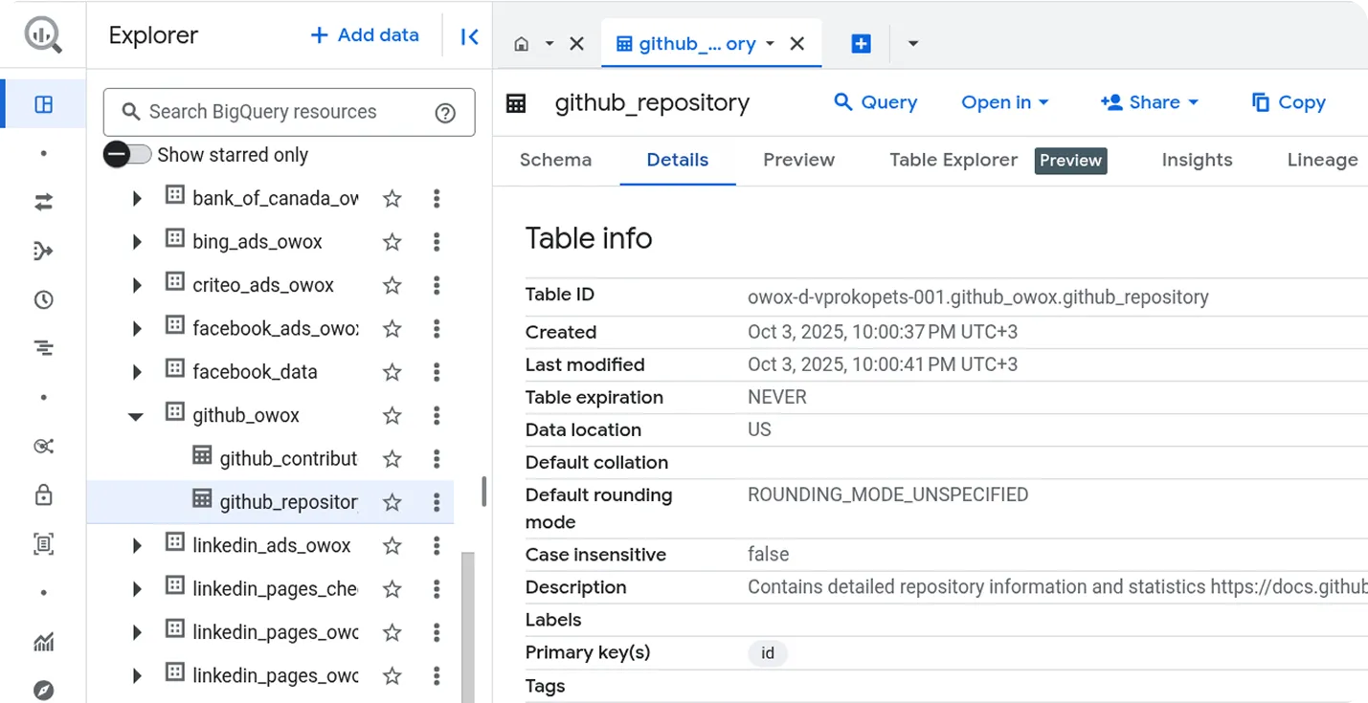
Task: Open the BigQuery search magnifier logo
Action: click(x=42, y=34)
